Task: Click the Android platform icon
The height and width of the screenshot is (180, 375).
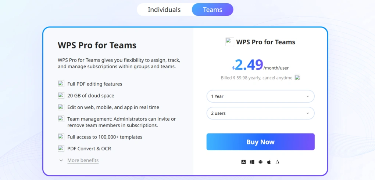Action: 260,162
